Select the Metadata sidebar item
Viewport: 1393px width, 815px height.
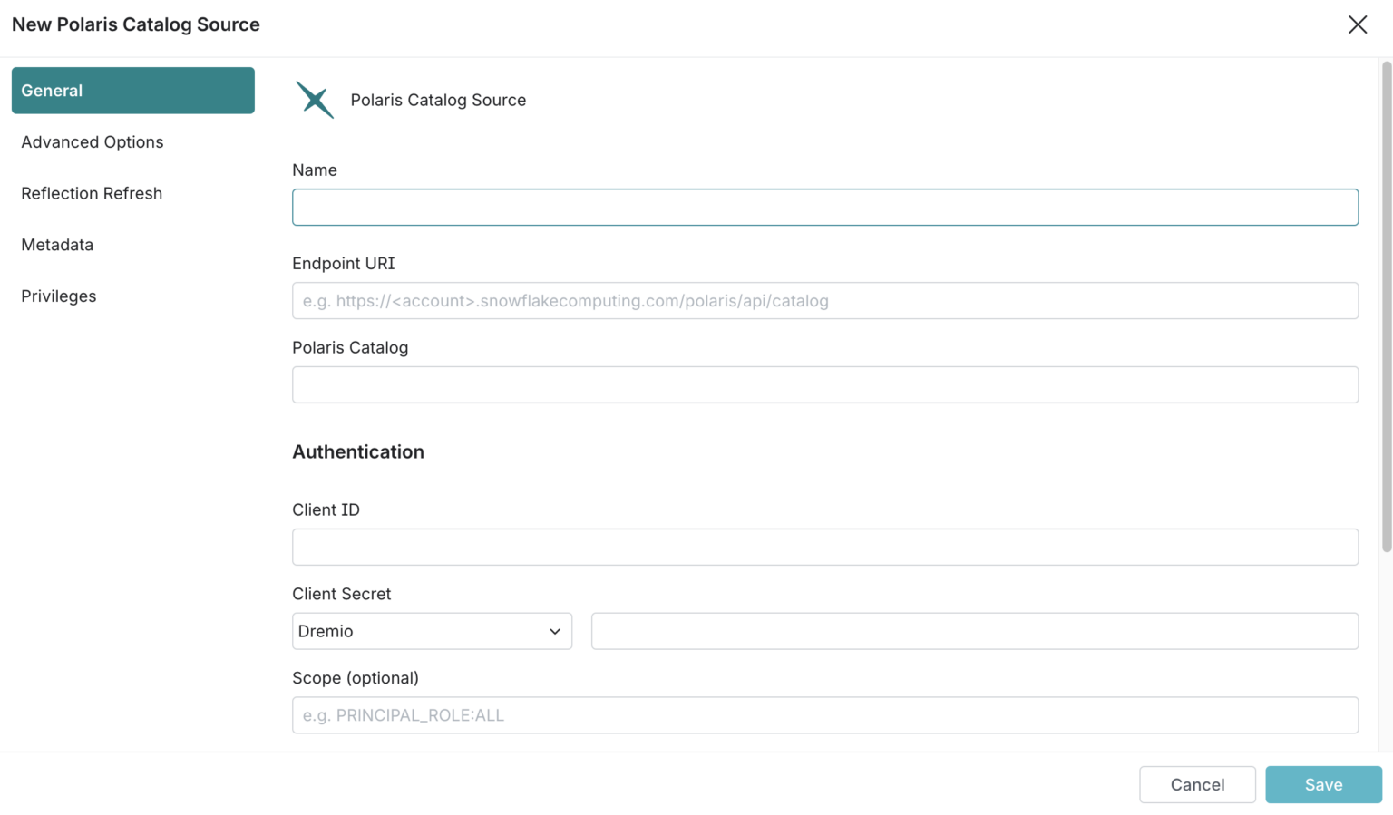[x=57, y=245]
